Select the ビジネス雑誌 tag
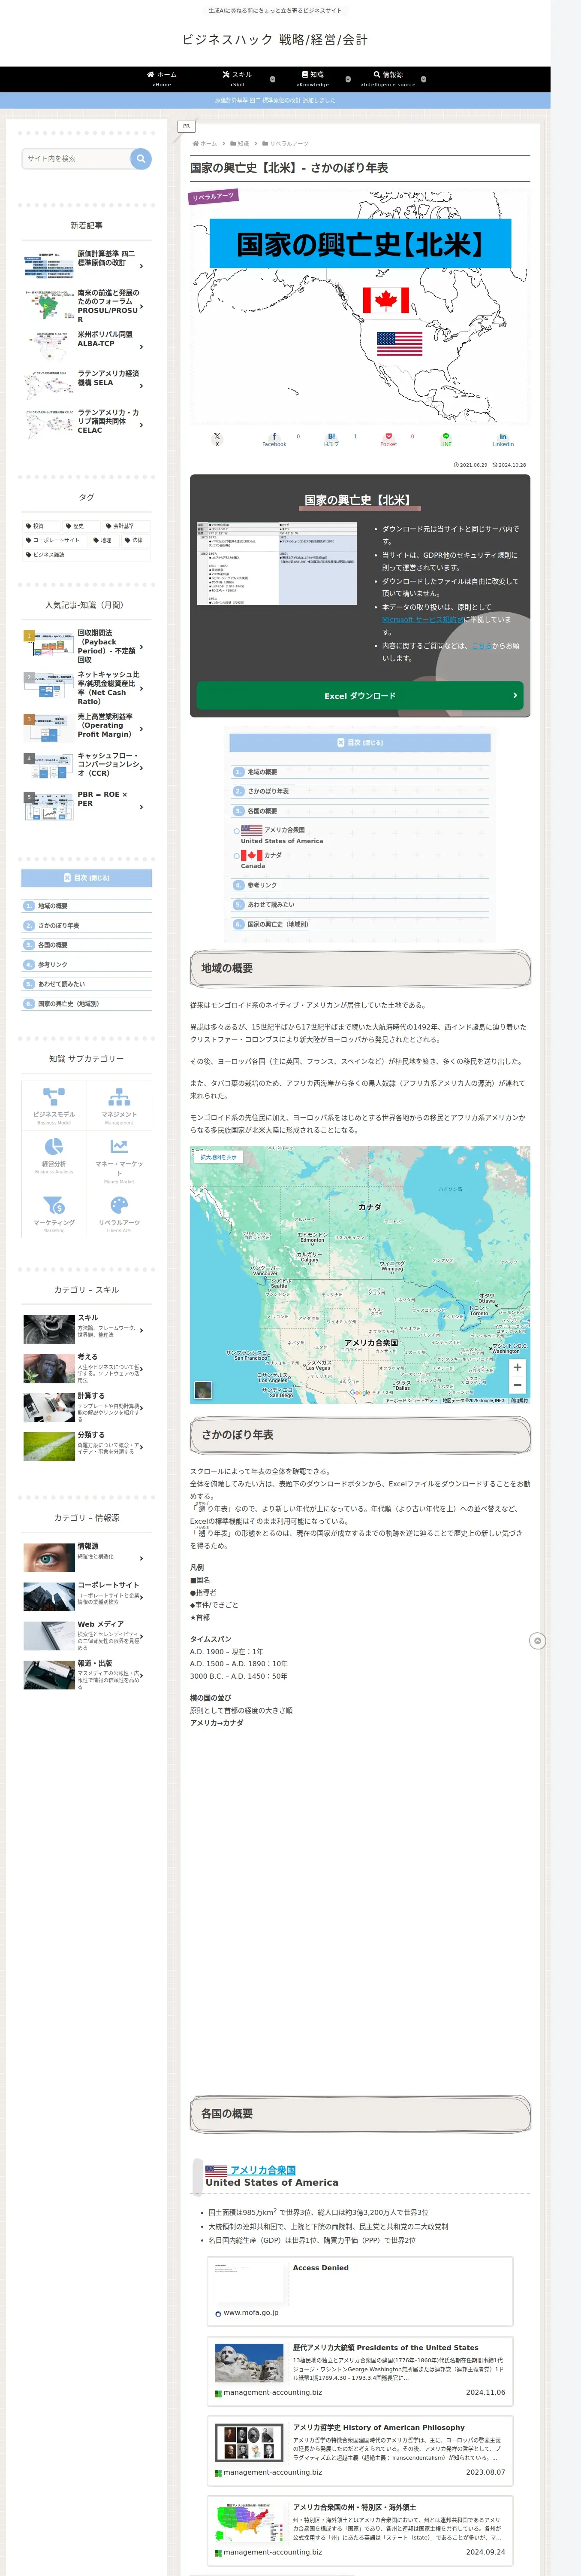 point(45,555)
